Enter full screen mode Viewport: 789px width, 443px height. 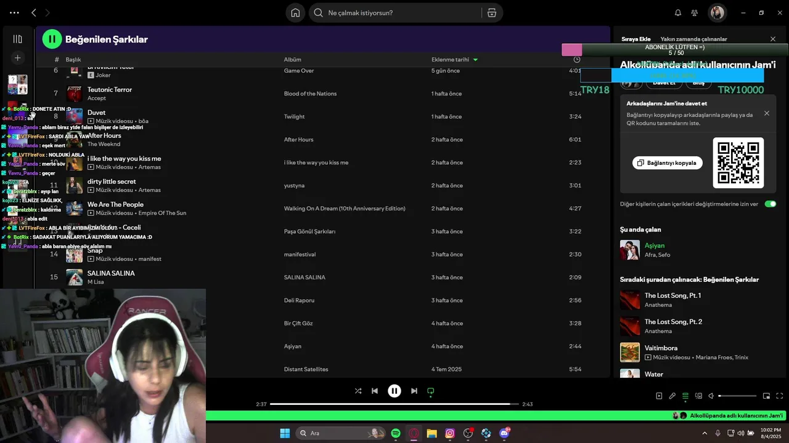tap(780, 396)
